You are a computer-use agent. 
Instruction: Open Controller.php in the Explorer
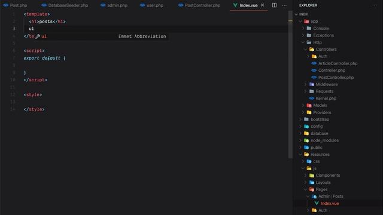click(332, 70)
